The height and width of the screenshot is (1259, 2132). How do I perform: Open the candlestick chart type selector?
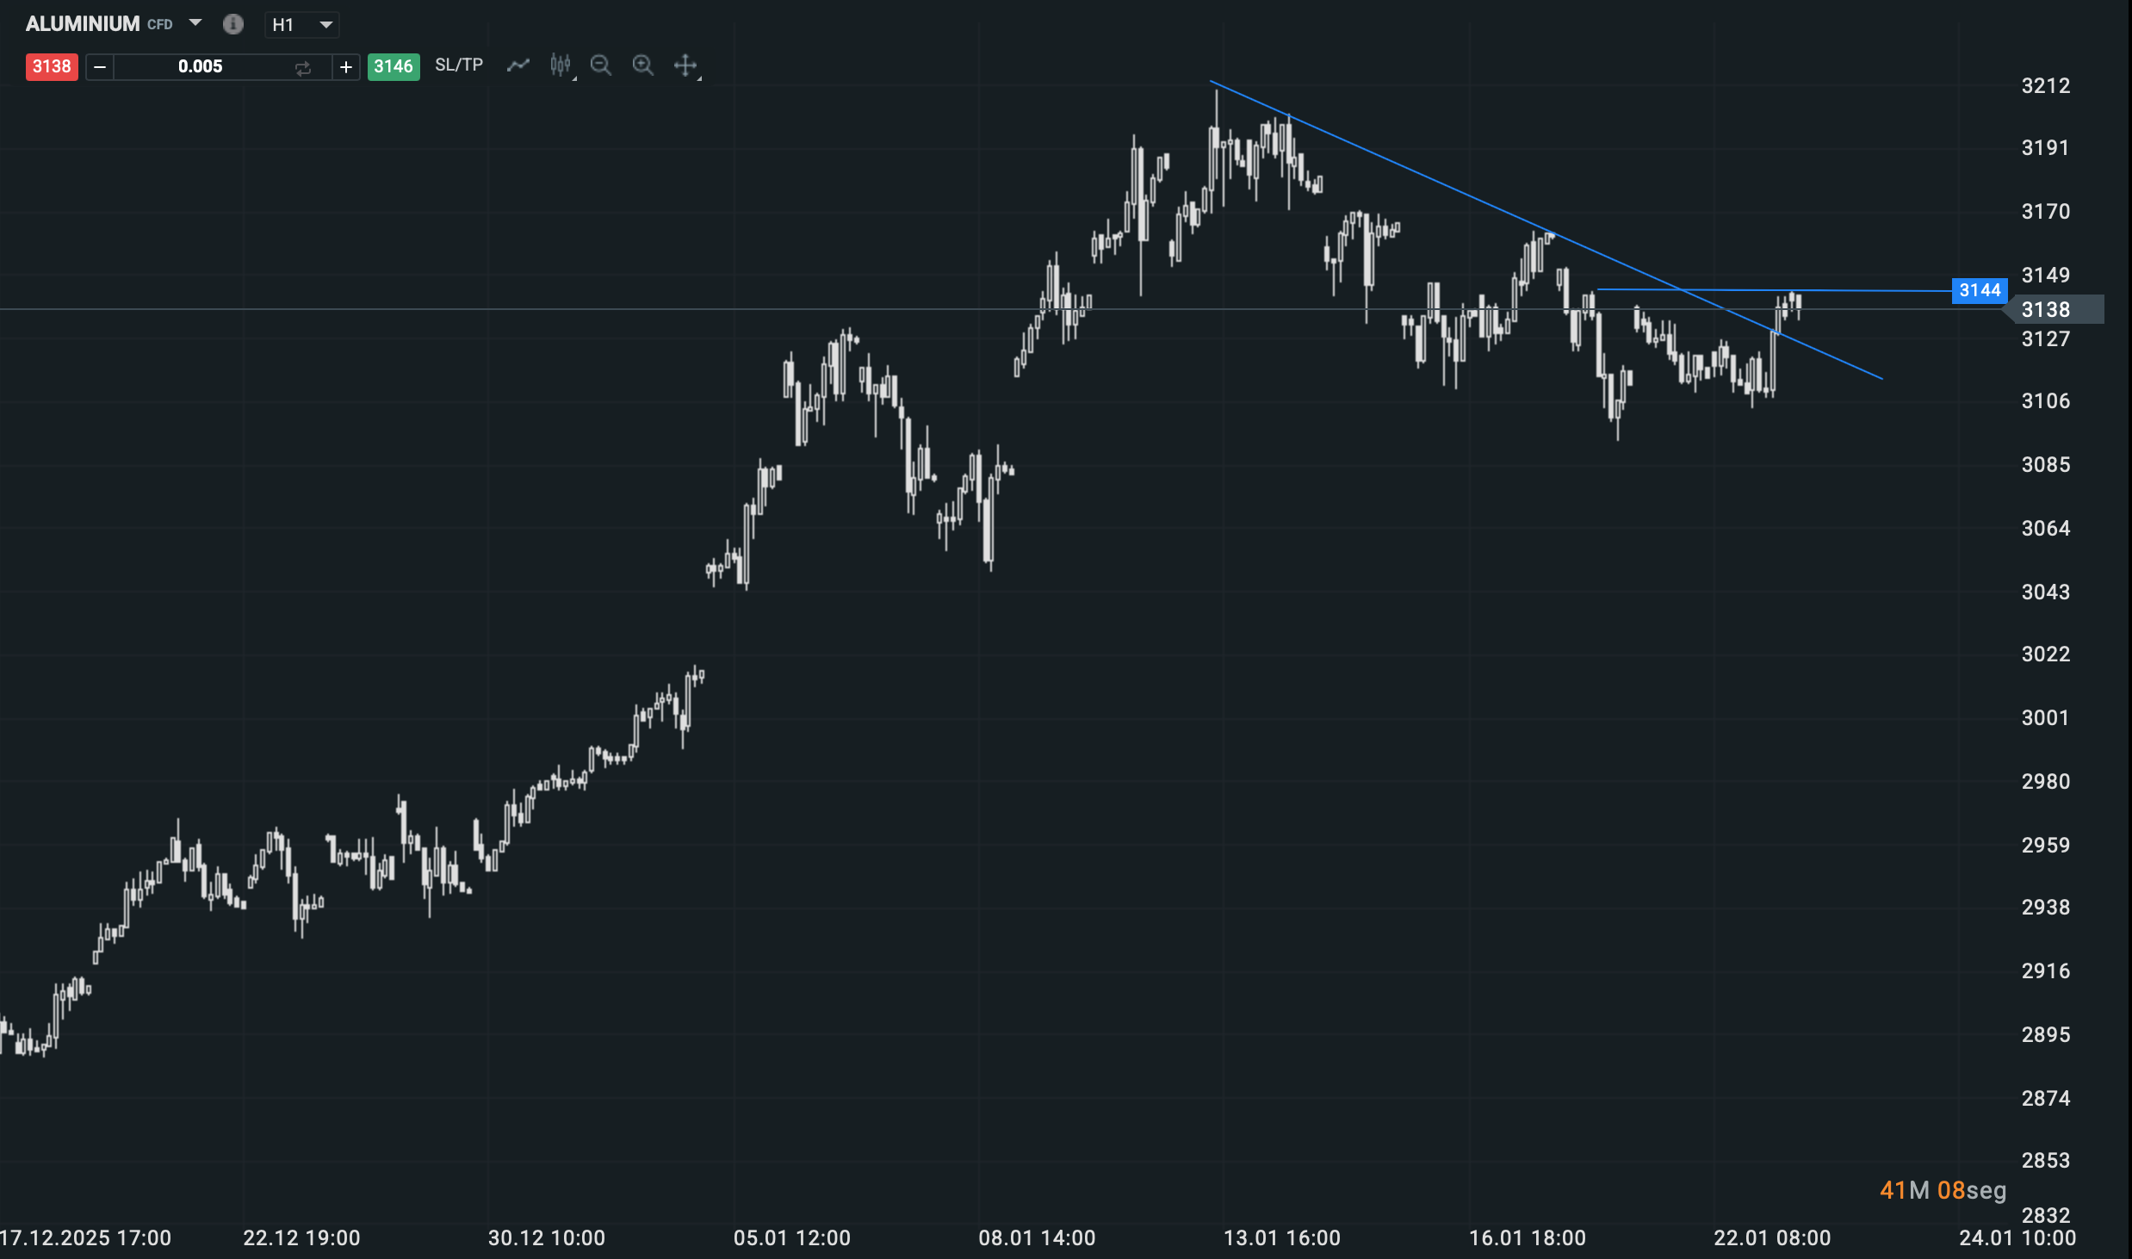pos(561,65)
